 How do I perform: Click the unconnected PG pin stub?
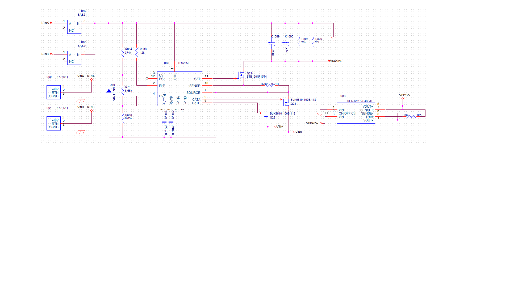click(147, 78)
